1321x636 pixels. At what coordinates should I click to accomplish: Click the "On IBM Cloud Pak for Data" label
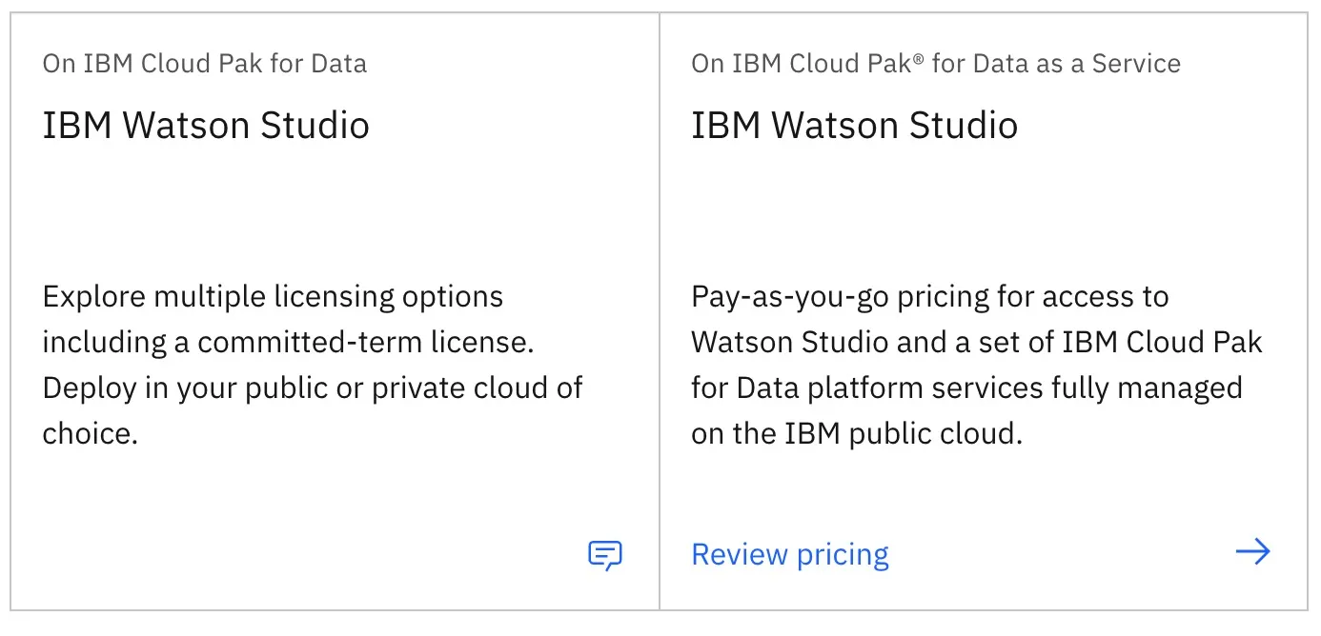point(204,64)
